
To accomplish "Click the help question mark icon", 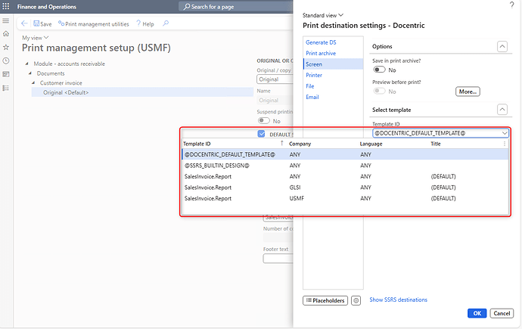I will click(511, 5).
